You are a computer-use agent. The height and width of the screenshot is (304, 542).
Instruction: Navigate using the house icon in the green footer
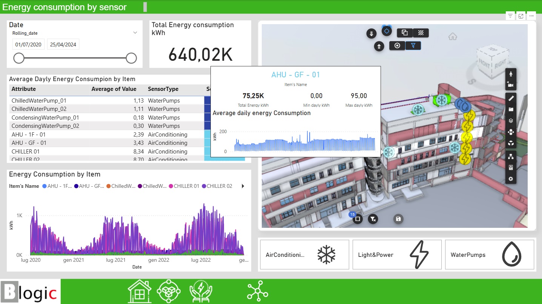[x=139, y=290]
